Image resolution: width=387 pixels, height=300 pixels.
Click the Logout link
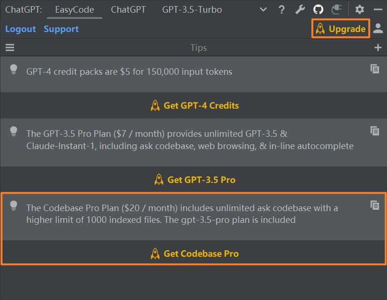click(21, 29)
